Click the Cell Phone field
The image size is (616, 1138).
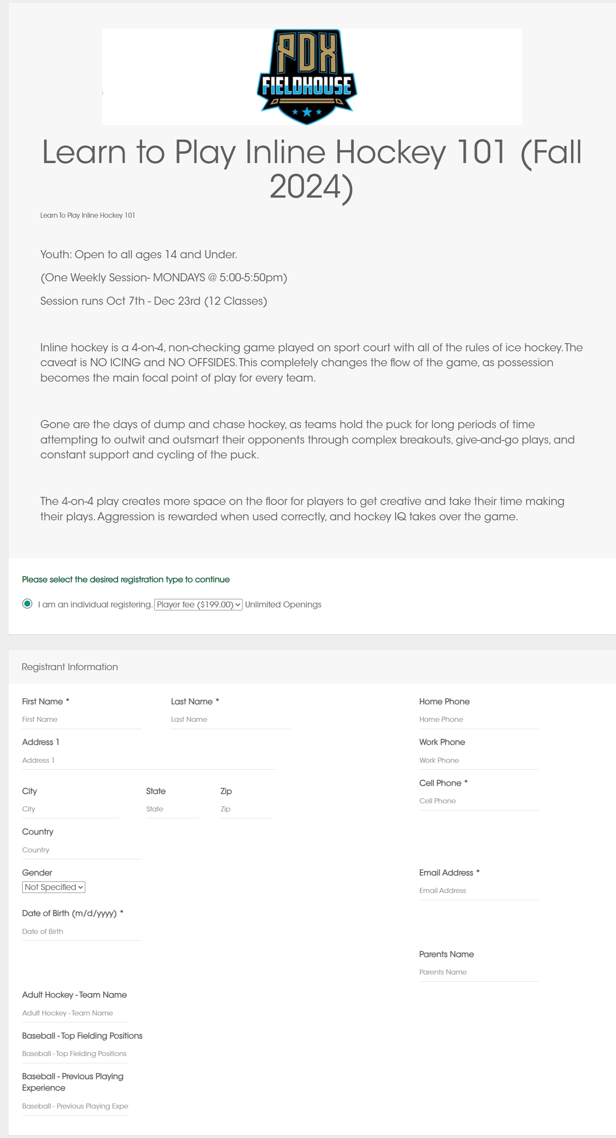click(479, 801)
